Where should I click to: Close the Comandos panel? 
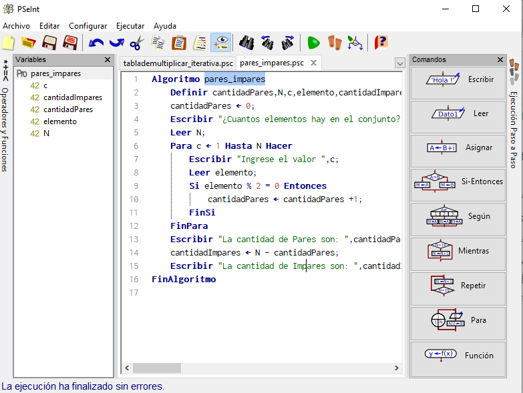point(500,59)
